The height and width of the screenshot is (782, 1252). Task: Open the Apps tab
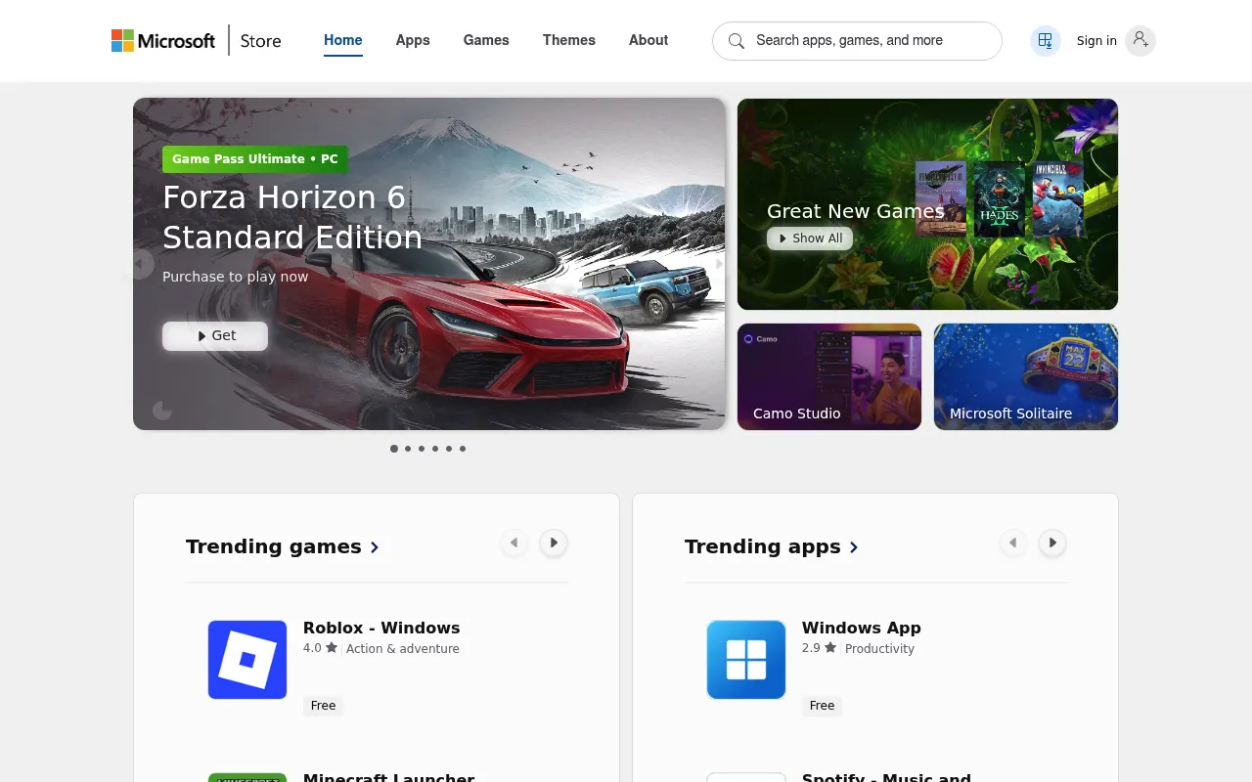pos(413,40)
